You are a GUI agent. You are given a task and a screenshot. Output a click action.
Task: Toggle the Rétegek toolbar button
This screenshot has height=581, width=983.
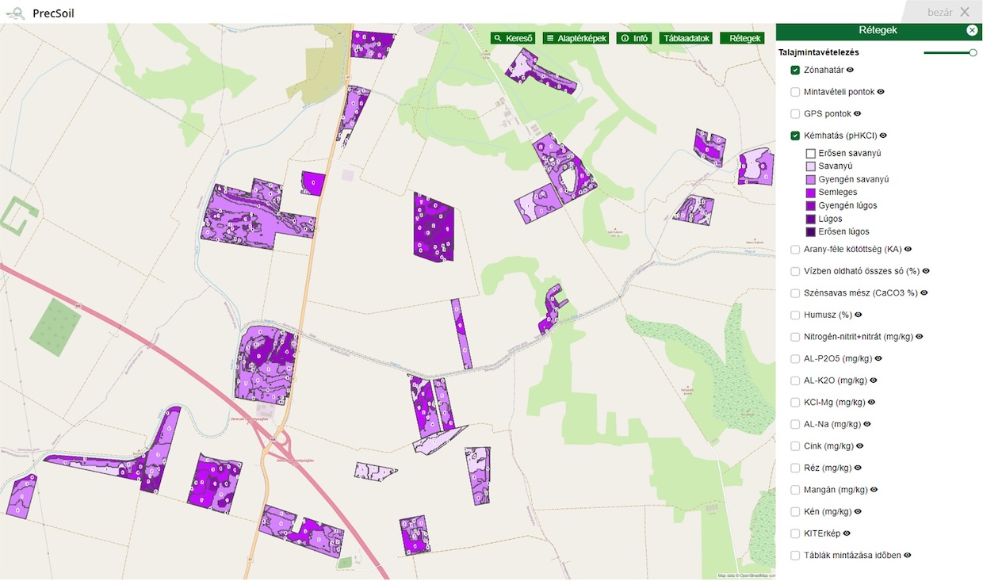[x=742, y=38]
